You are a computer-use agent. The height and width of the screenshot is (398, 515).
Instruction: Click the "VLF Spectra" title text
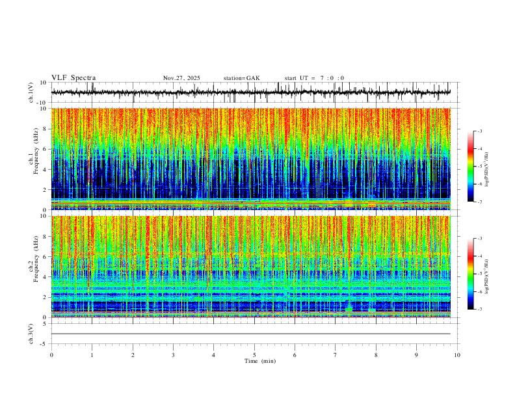(73, 78)
